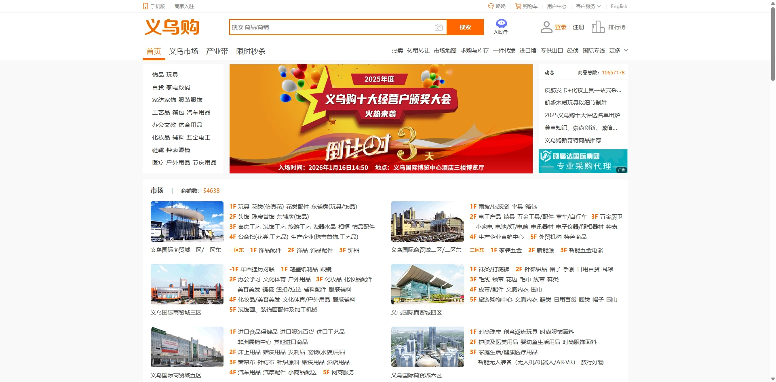The height and width of the screenshot is (382, 776).
Task: Click the 注册 register link
Action: coord(578,27)
